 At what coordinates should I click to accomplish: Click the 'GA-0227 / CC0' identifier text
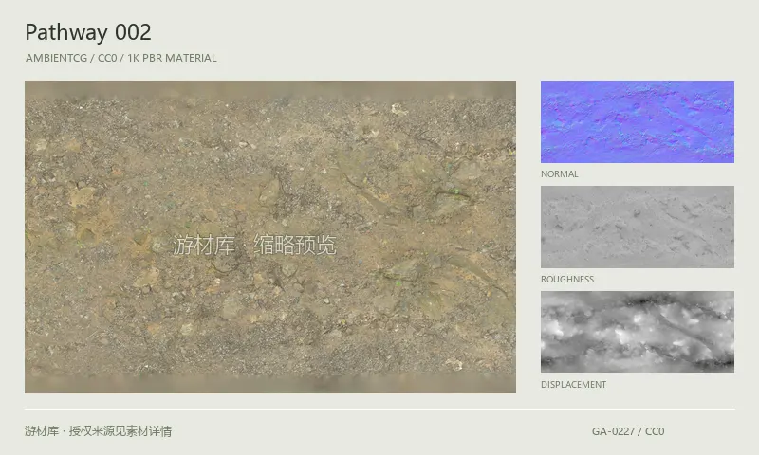tap(628, 431)
